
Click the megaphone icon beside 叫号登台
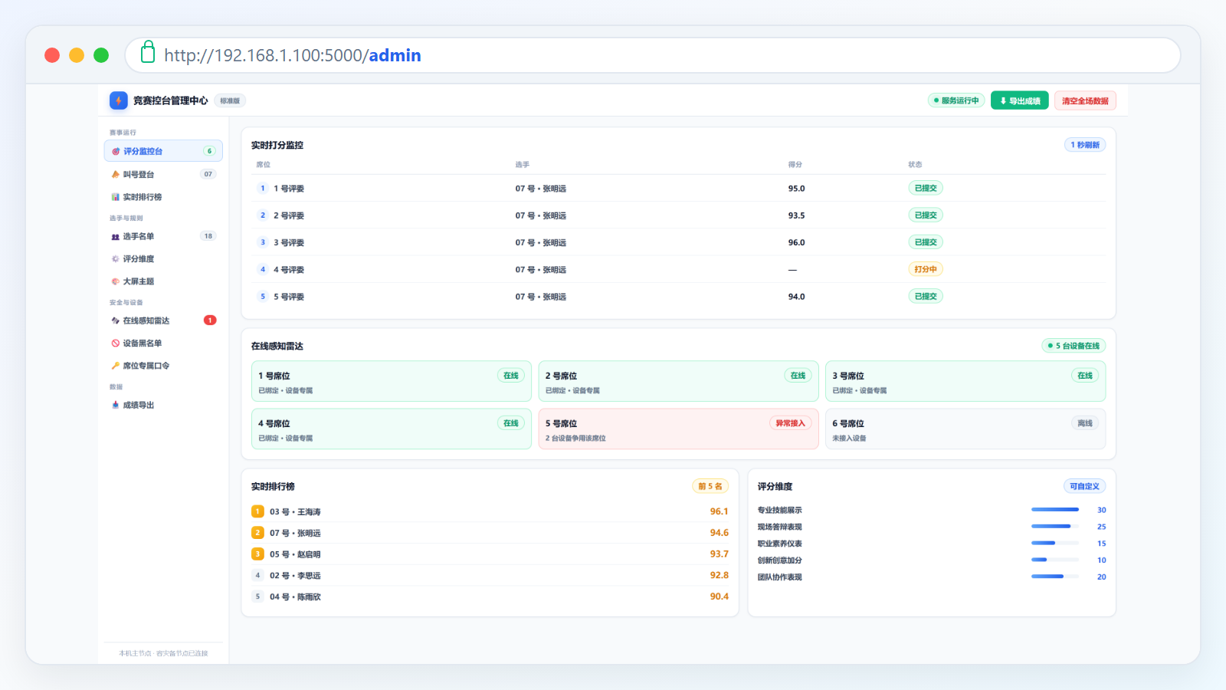coord(116,175)
